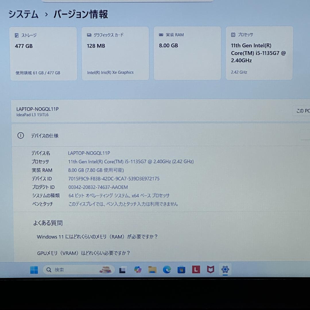Click the info icon beside デバイスの仕様
The image size is (310, 310).
[x=20, y=135]
